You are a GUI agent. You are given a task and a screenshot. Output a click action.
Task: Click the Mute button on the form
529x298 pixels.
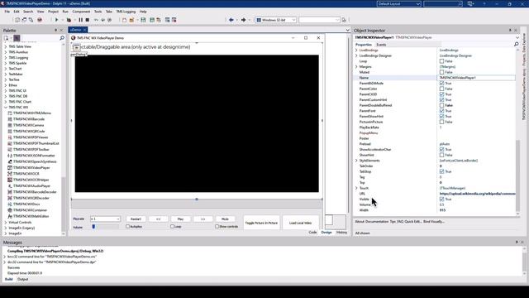(x=225, y=219)
